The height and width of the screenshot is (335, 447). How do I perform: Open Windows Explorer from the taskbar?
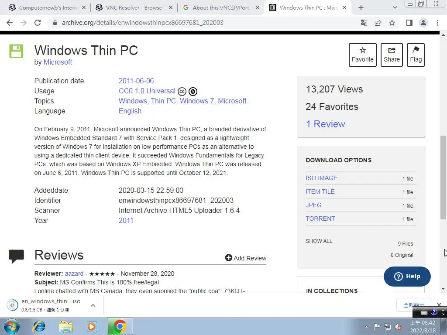pos(66,326)
